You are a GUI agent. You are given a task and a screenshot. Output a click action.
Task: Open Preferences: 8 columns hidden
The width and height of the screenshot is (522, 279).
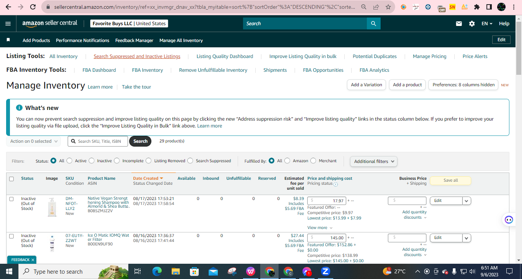click(x=464, y=85)
